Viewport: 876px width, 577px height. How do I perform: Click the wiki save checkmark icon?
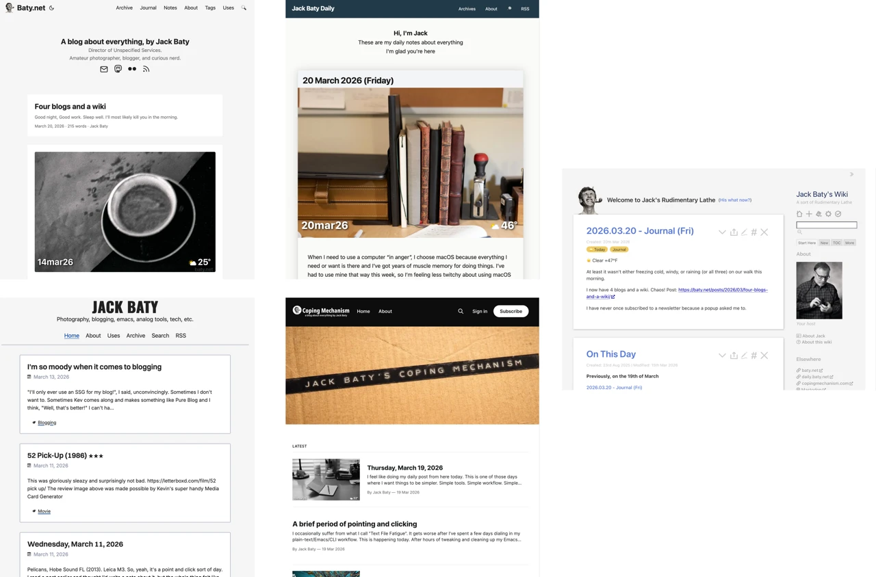click(x=838, y=214)
